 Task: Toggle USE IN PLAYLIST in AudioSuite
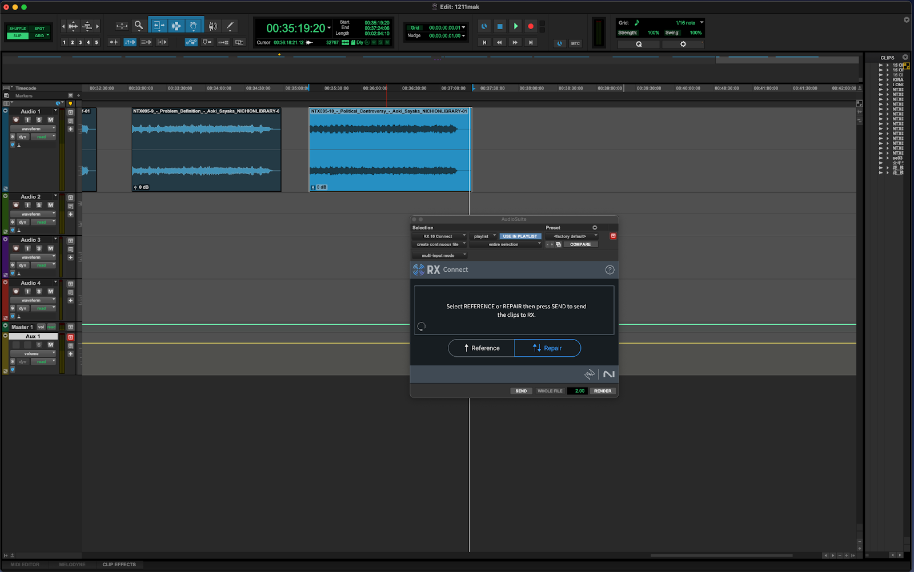coord(520,236)
